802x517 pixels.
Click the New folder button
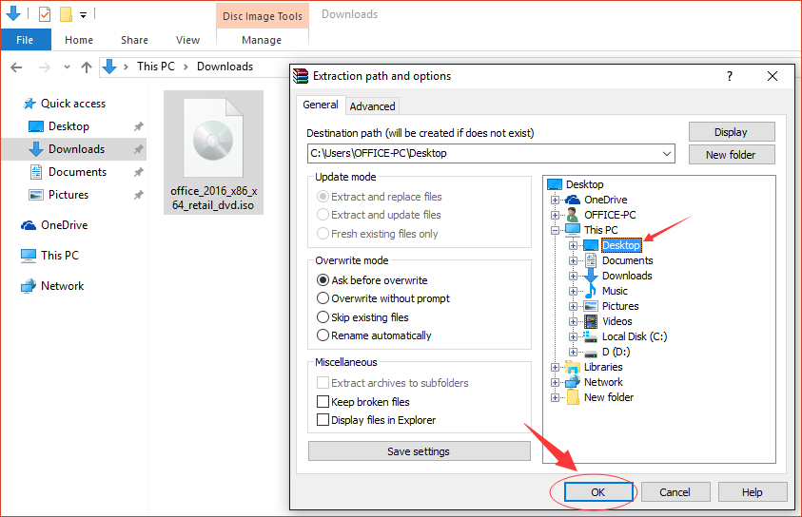731,155
